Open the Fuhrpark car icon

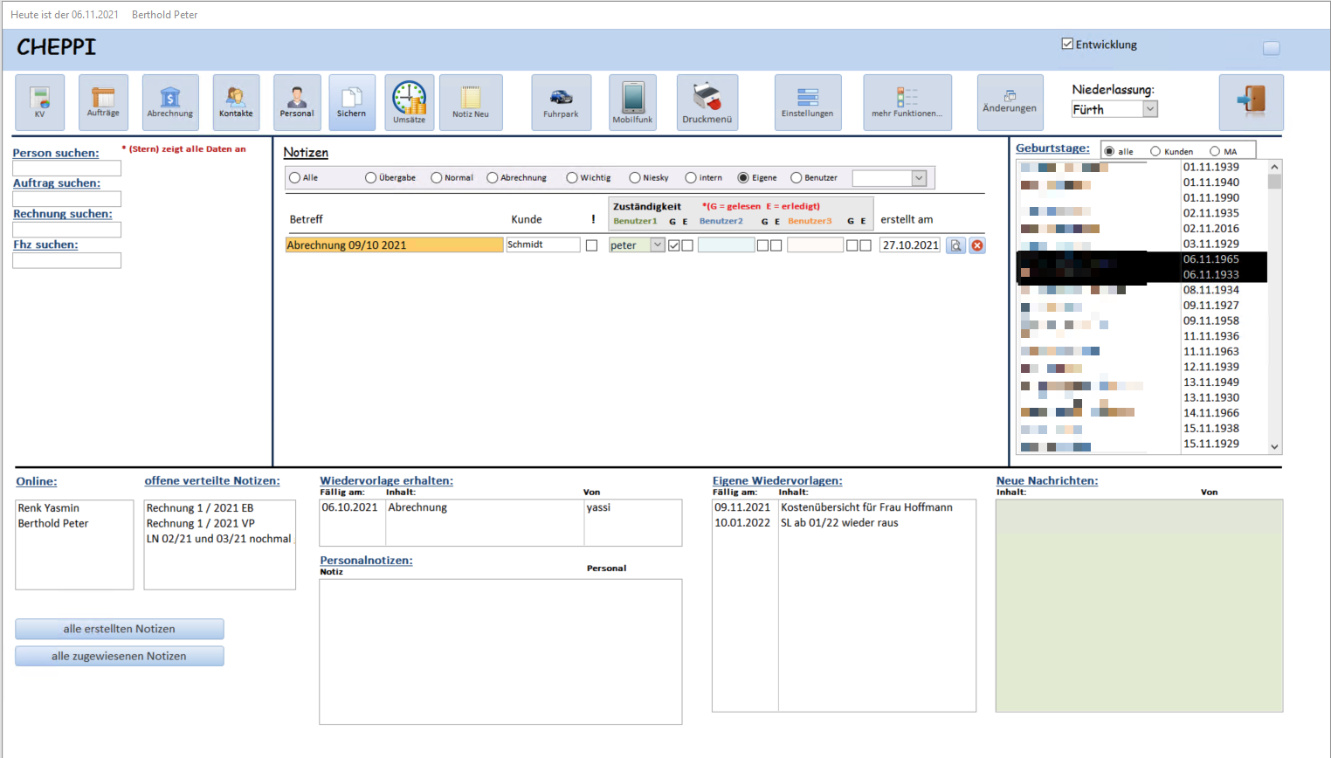(x=561, y=102)
